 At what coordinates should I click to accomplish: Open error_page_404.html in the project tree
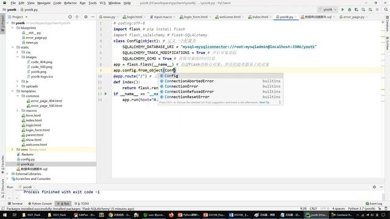(46, 101)
